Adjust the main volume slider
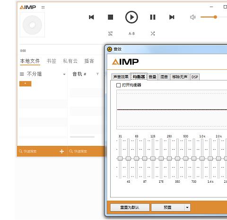Image resolution: width=227 pixels, height=220 pixels. [x=215, y=17]
